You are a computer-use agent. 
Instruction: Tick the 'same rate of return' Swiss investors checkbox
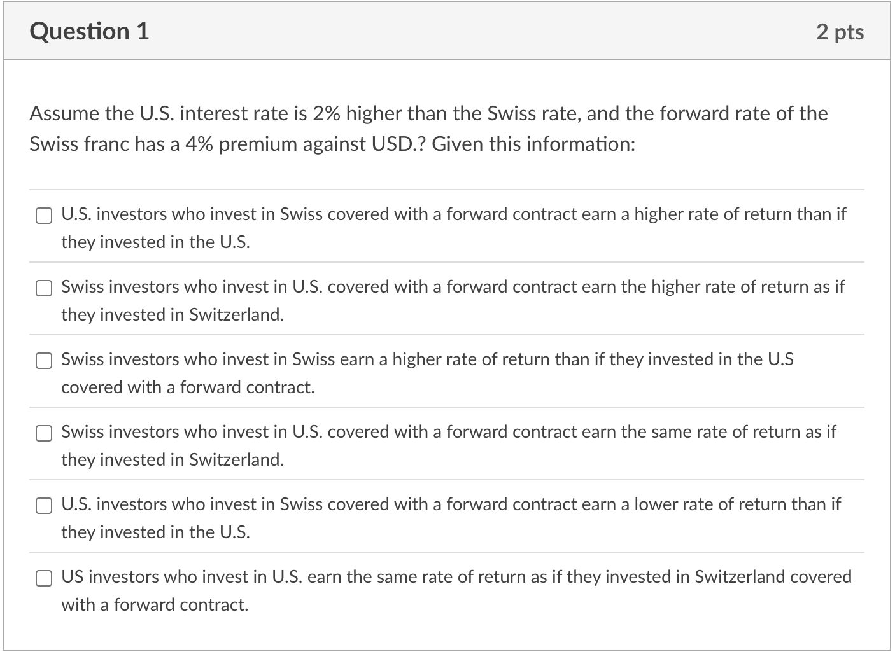pyautogui.click(x=43, y=433)
